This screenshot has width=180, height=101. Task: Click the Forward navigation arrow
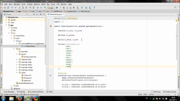[x=41, y=8]
